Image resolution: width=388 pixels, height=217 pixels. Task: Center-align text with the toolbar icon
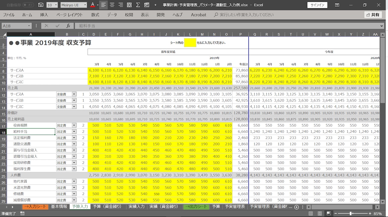coord(112,5)
